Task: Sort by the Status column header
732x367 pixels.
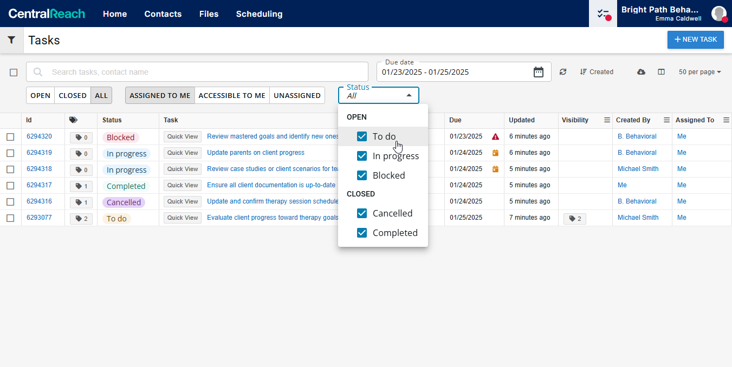Action: click(x=112, y=120)
